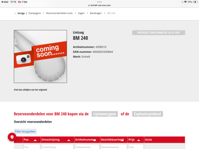Sort by Prijs column arrow
199x149 pixels.
[139, 140]
